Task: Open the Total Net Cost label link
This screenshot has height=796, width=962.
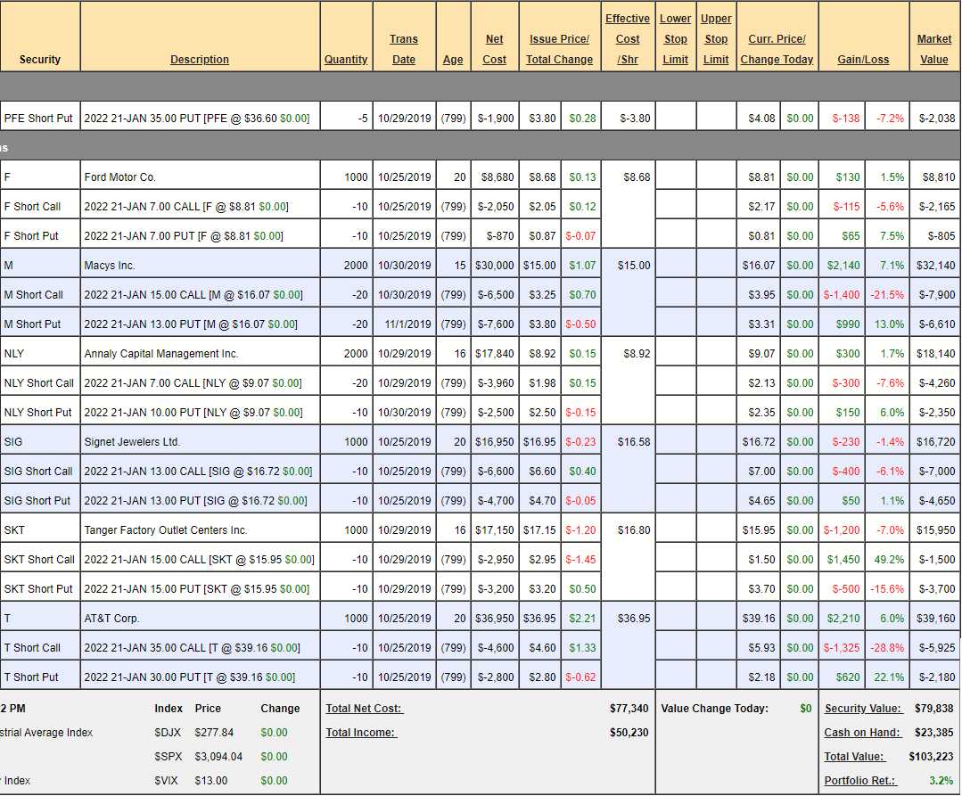Action: [365, 709]
